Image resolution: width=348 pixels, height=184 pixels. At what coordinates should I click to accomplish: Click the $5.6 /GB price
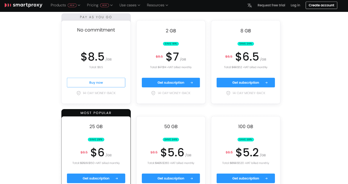coord(176,153)
